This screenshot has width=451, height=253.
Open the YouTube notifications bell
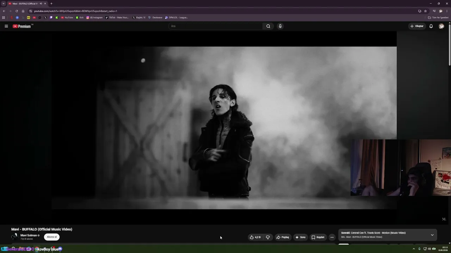pyautogui.click(x=431, y=26)
